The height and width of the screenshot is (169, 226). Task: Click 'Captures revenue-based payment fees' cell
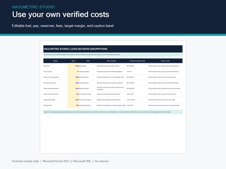108,94
